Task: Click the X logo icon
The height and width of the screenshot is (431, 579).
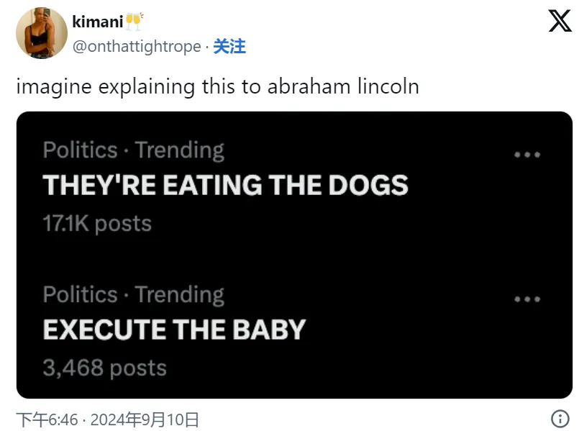Action: tap(560, 22)
